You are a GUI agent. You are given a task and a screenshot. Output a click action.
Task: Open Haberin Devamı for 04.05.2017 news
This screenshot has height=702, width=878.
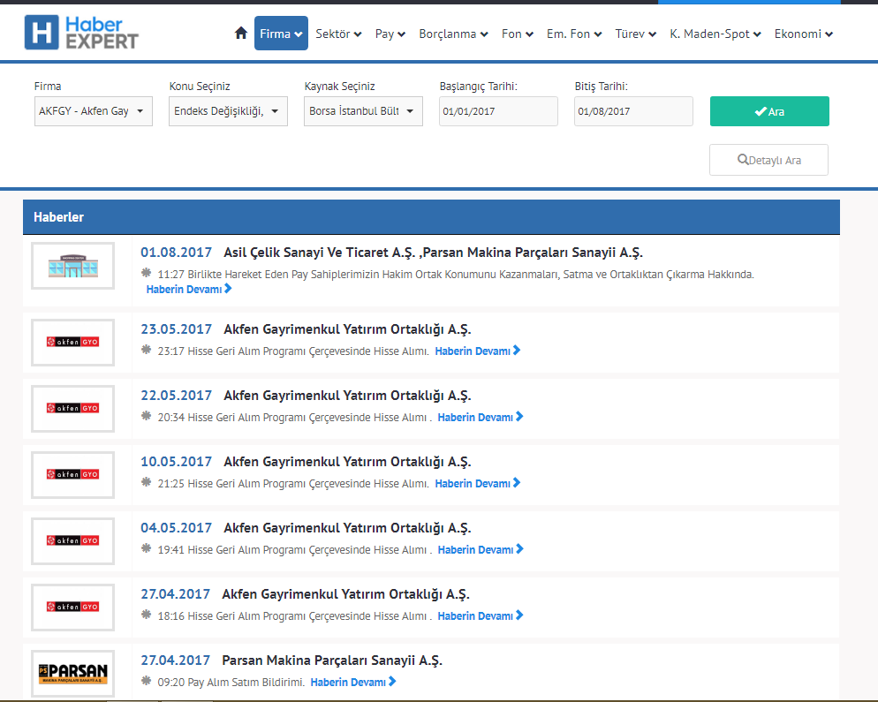(481, 550)
